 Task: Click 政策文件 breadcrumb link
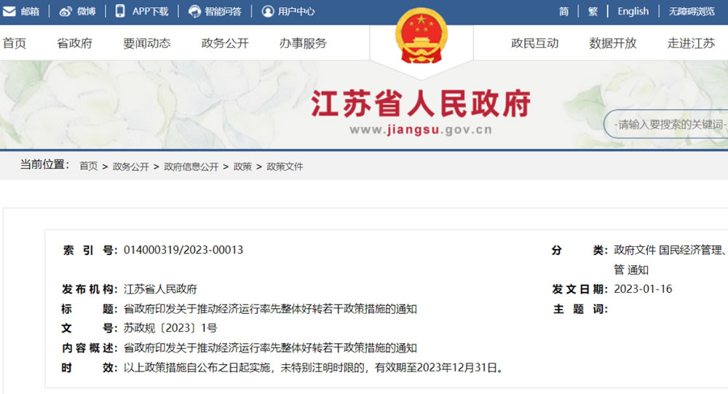coord(285,166)
